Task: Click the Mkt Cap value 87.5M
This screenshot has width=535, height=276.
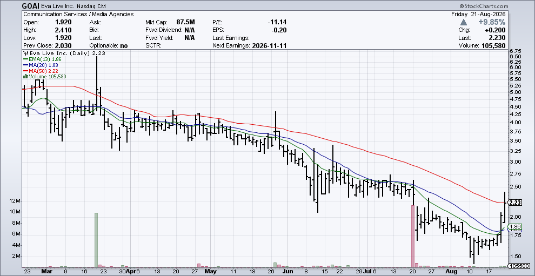Action: (x=185, y=22)
